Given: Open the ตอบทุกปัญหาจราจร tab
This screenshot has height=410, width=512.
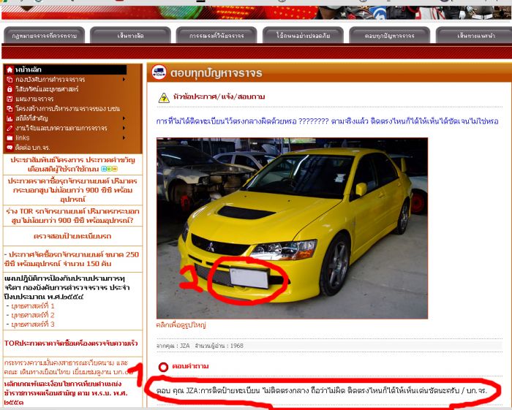Looking at the screenshot, I should [x=390, y=35].
